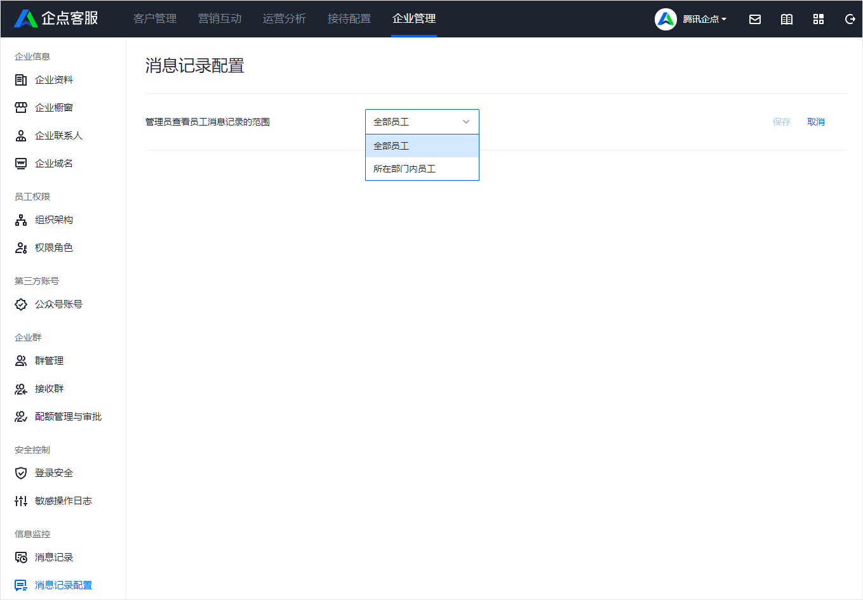Click the 公众号账号 badge icon
863x600 pixels.
[x=21, y=304]
